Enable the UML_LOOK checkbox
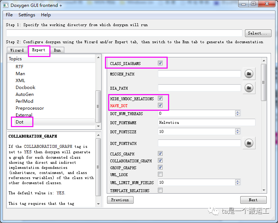The height and width of the screenshot is (223, 278). click(x=160, y=174)
